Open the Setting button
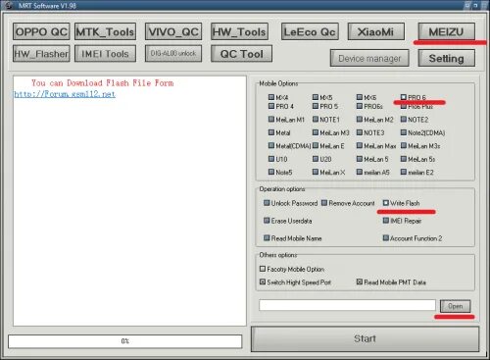490x360 pixels. (446, 58)
